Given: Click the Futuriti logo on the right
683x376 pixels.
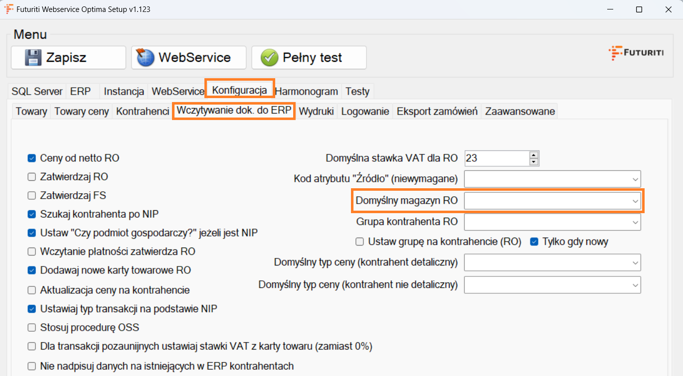Looking at the screenshot, I should (636, 52).
